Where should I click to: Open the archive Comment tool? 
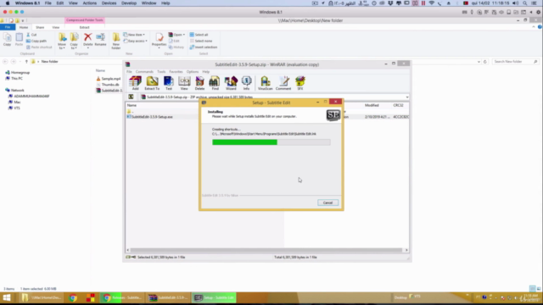point(283,83)
